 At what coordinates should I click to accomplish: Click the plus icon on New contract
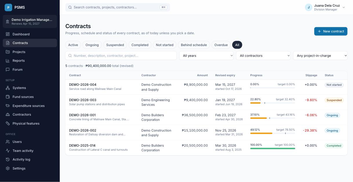pyautogui.click(x=319, y=31)
